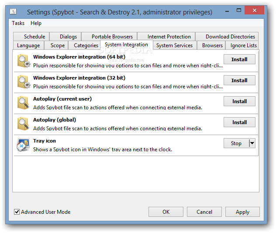Click the Autoplay (global) magnifier icon

(x=23, y=124)
